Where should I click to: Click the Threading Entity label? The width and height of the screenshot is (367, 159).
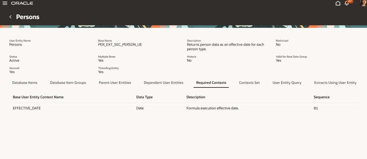[108, 68]
